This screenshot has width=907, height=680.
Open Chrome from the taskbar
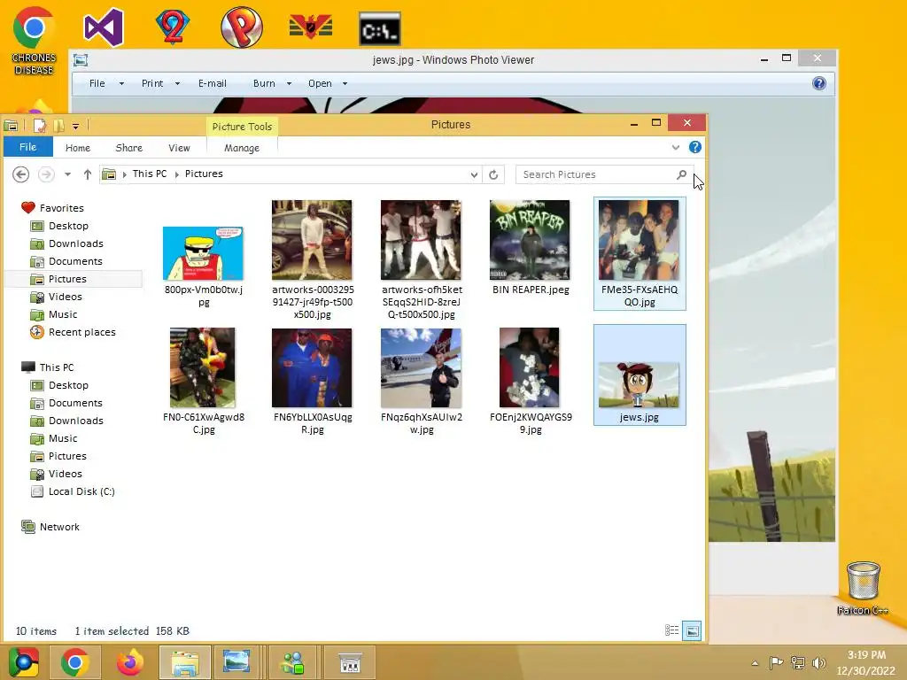tap(75, 662)
